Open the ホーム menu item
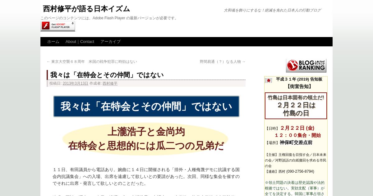Viewport: 373px width, 196px height. point(53,42)
